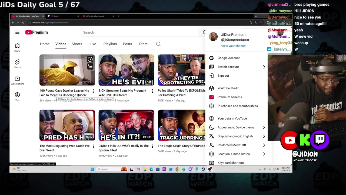Click the View your channel link
This screenshot has height=195, width=346.
[x=234, y=46]
